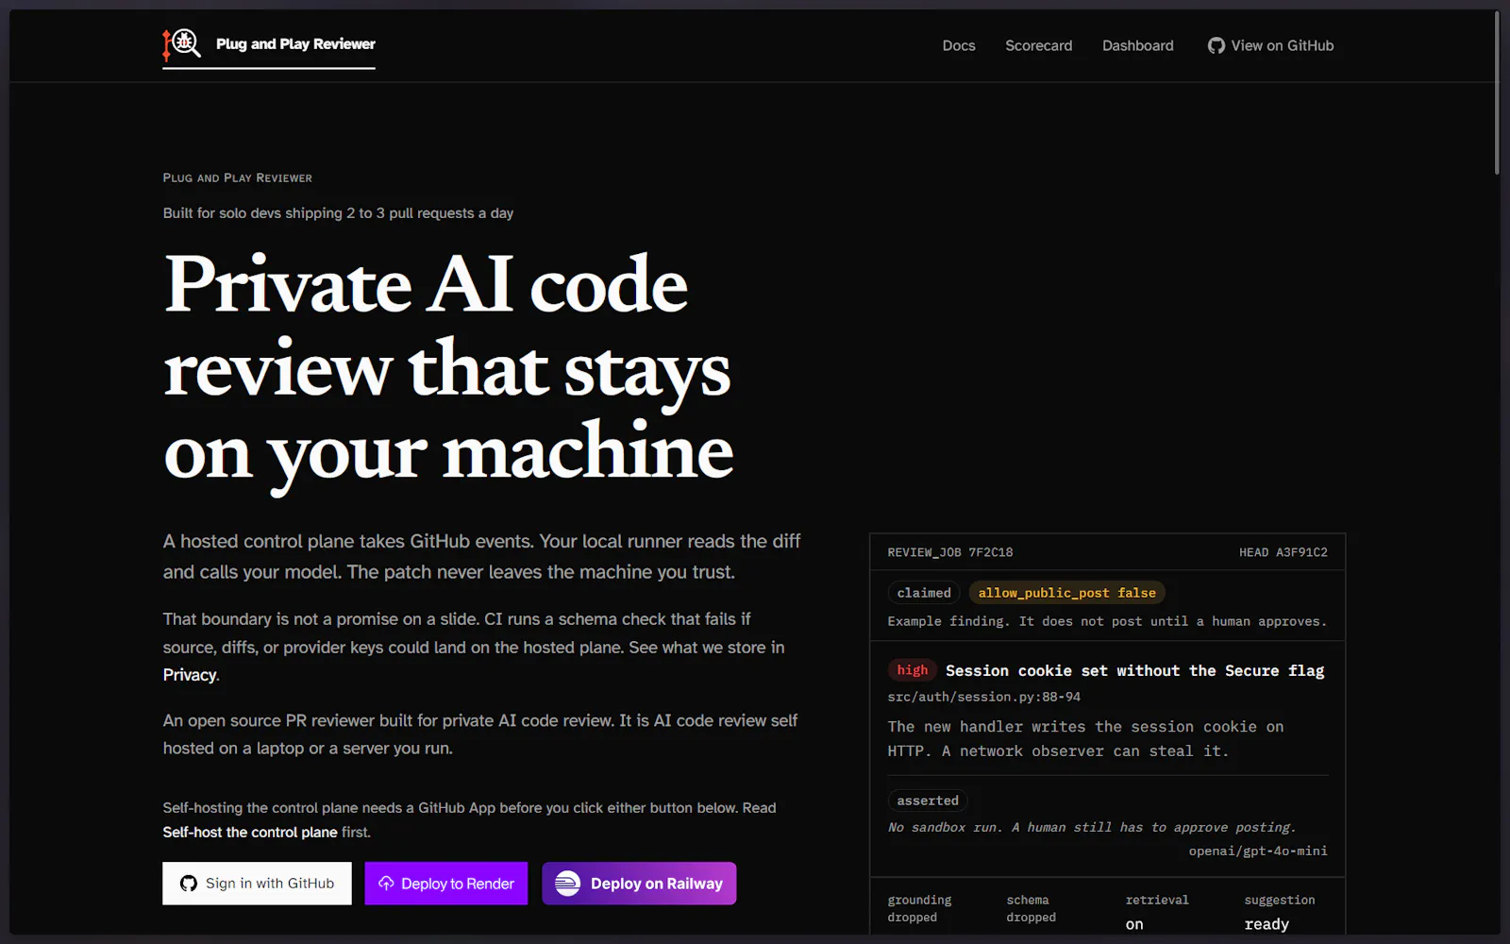Click the cloud icon on Deploy to Render

386,884
